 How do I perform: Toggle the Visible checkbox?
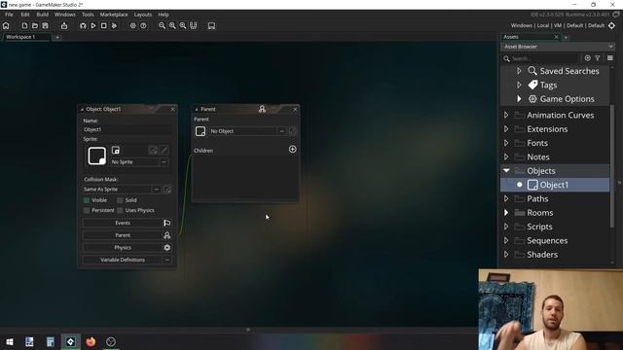click(x=87, y=200)
